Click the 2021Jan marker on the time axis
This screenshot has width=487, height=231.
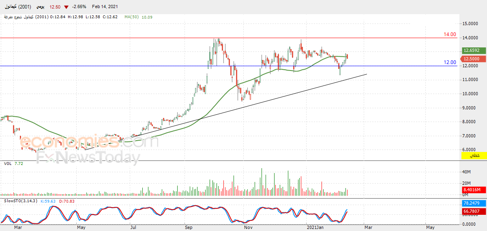(x=315, y=228)
